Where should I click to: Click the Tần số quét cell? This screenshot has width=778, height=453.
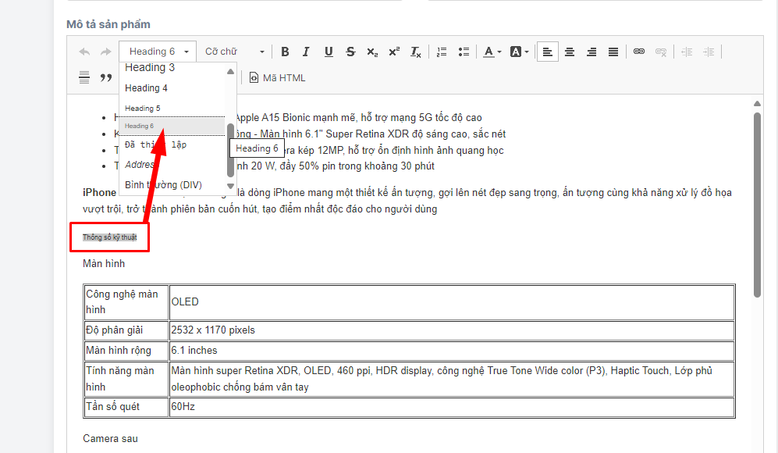[126, 407]
